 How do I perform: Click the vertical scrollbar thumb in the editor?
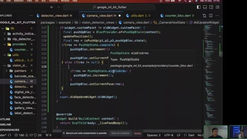click(221, 54)
